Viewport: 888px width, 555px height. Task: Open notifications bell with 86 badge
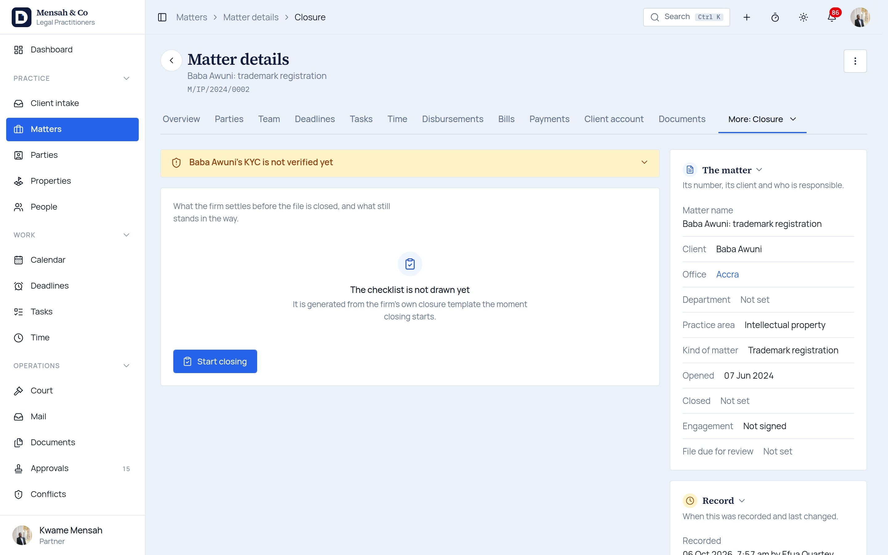coord(832,17)
